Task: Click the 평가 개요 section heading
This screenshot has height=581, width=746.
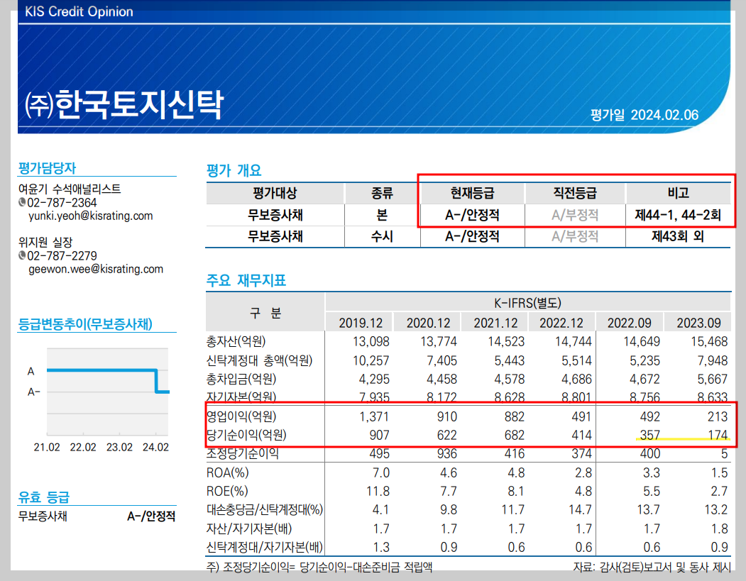Action: pyautogui.click(x=234, y=170)
